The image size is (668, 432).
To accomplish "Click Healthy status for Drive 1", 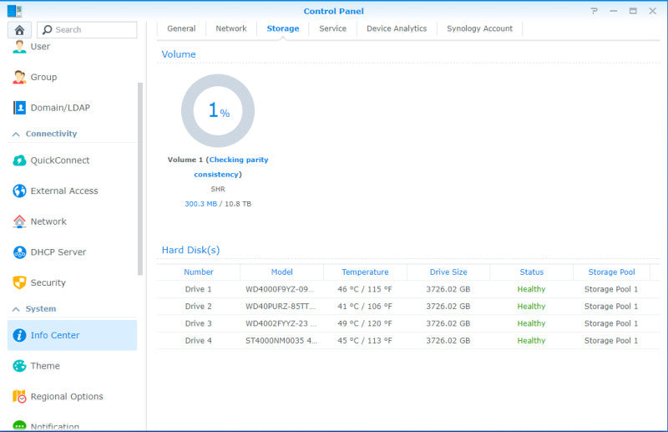I will coord(531,289).
